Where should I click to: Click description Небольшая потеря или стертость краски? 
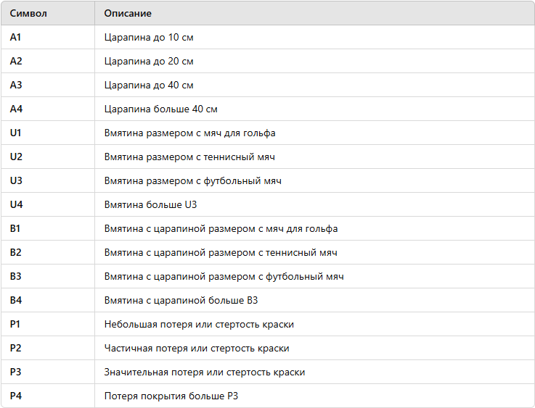(x=199, y=324)
